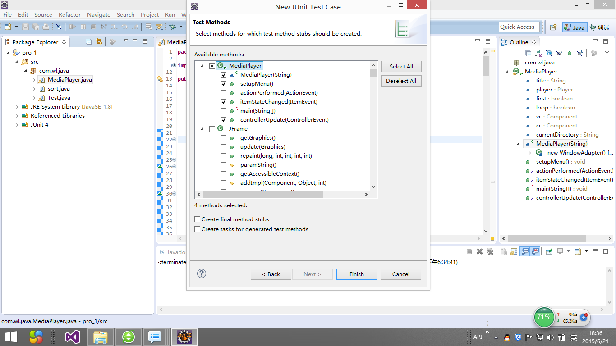Expand JRE System Library node

17,107
